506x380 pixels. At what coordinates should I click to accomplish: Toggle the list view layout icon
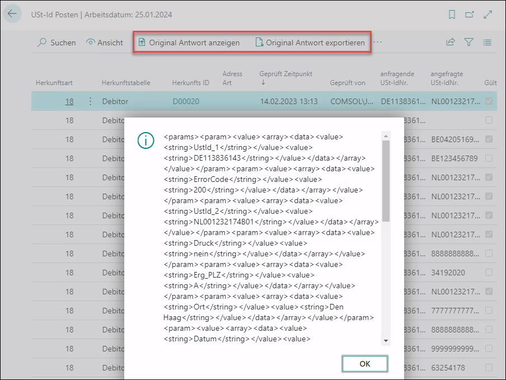click(487, 42)
